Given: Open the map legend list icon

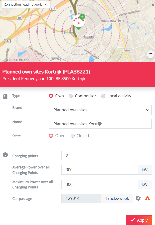Looking at the screenshot, I should tap(150, 54).
